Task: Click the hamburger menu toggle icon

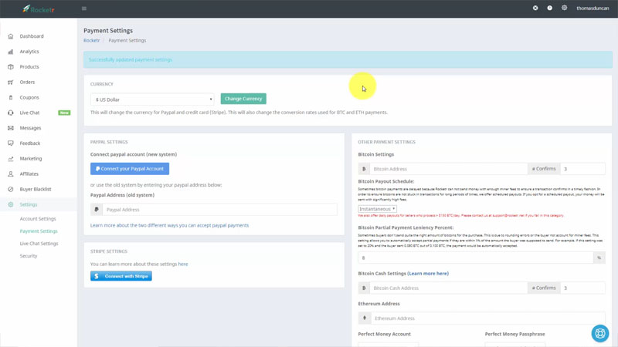Action: point(84,8)
